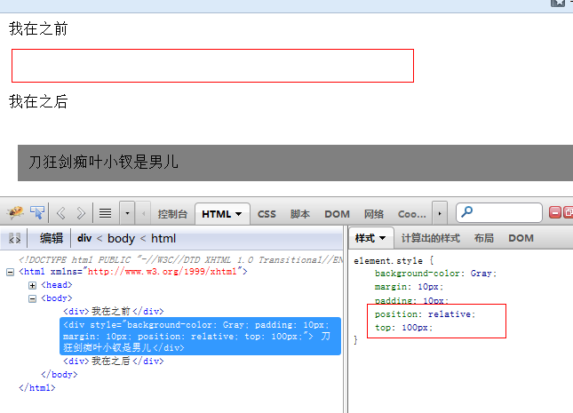Collapse the body node
The width and height of the screenshot is (573, 413).
[33, 299]
